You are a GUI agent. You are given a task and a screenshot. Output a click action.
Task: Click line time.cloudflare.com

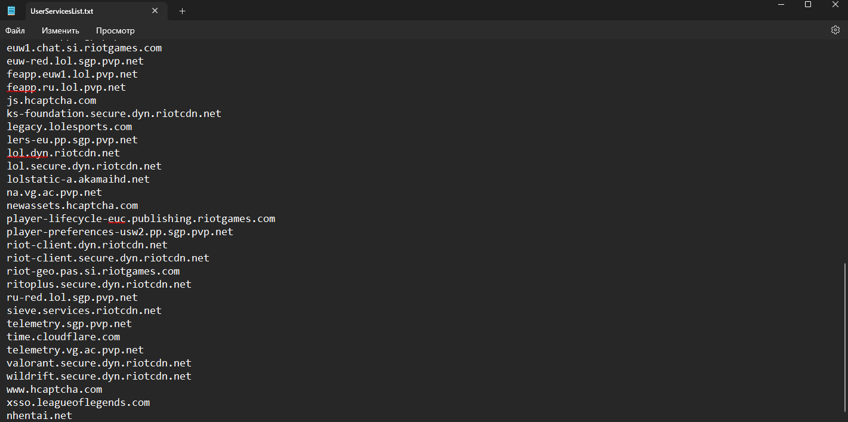(63, 337)
